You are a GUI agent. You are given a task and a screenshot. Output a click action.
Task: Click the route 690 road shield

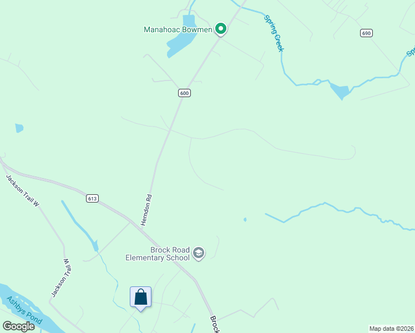[366, 33]
